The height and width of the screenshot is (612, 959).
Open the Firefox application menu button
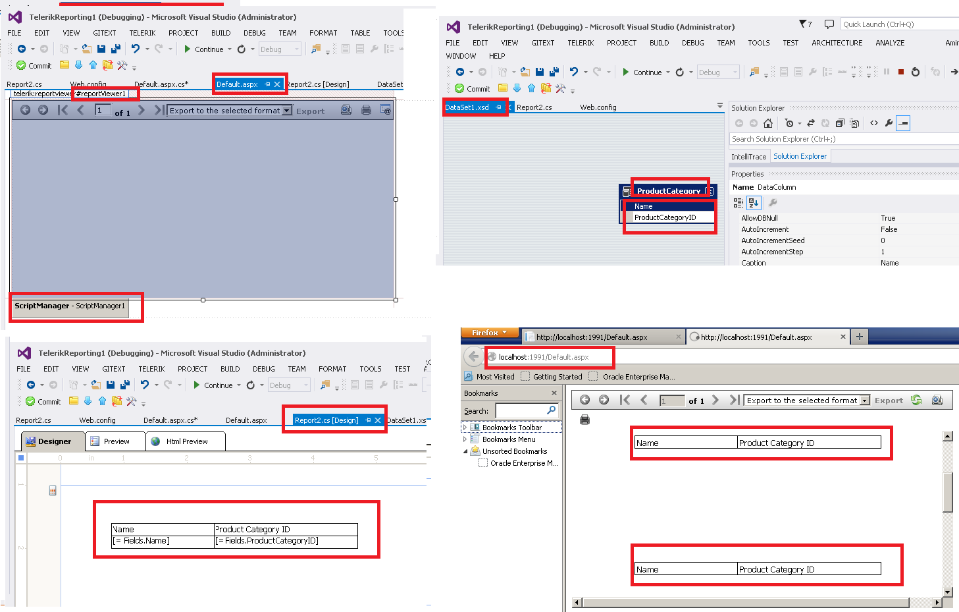click(x=489, y=333)
